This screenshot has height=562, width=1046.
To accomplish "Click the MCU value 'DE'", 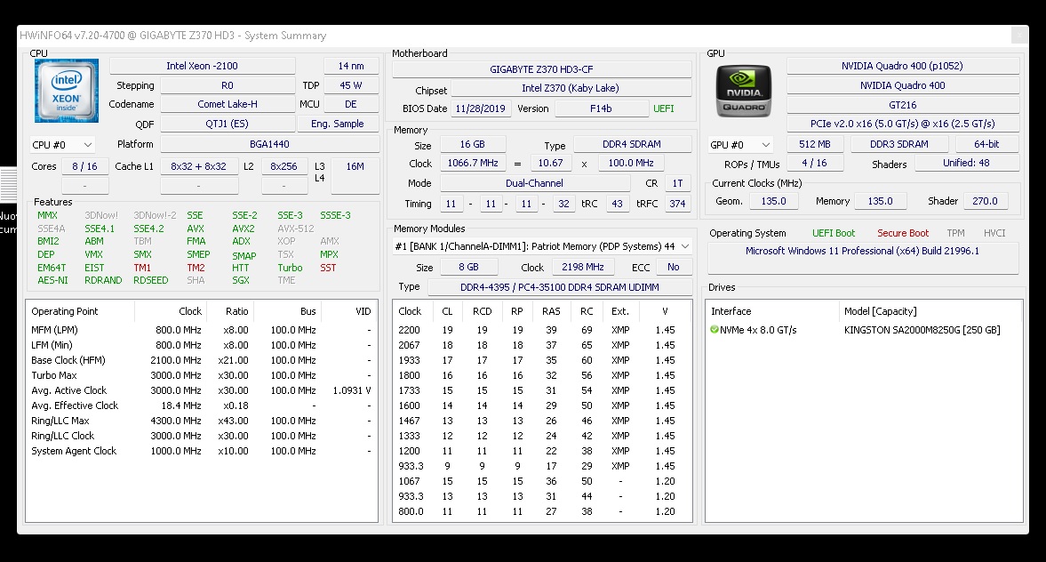I will coord(351,104).
